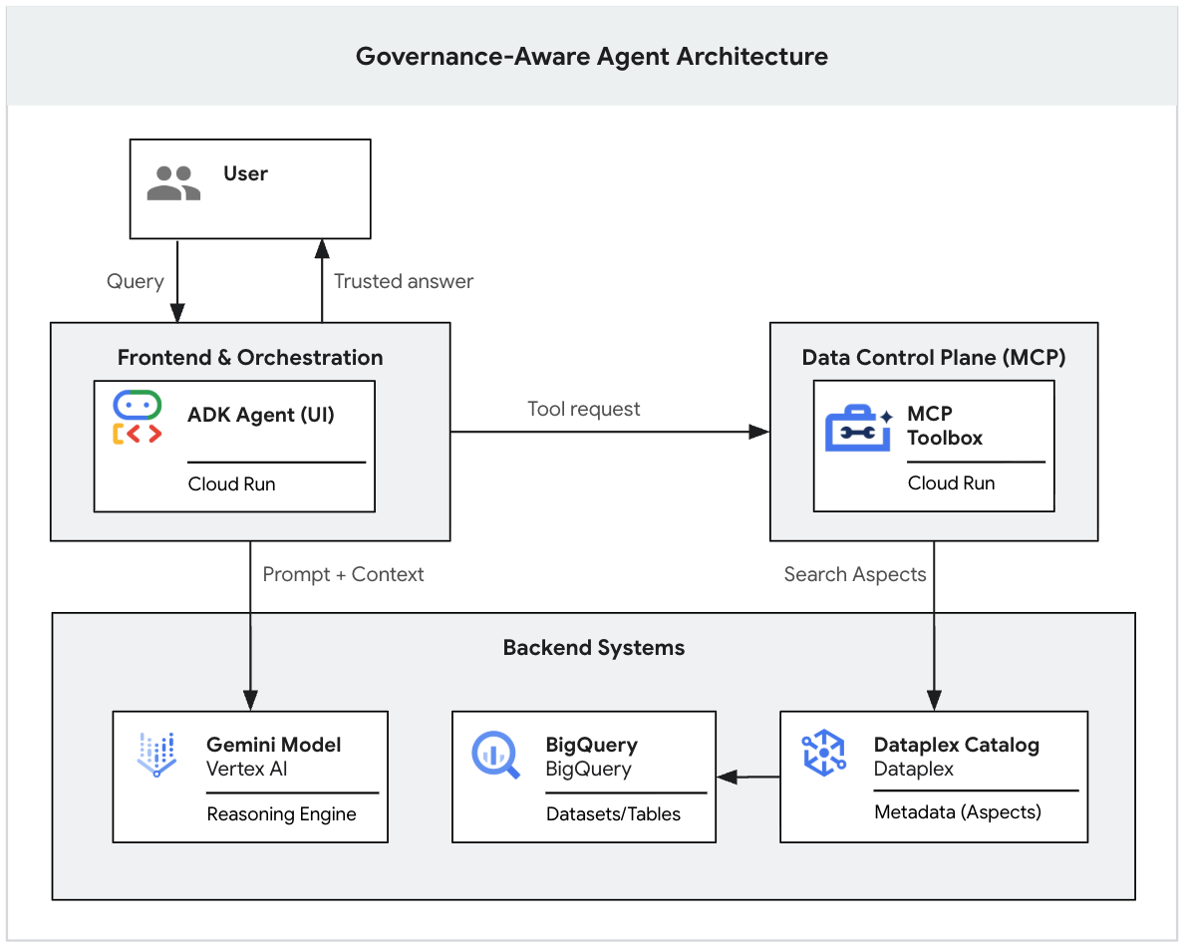Image resolution: width=1187 pixels, height=948 pixels.
Task: Click the User people icon
Action: (x=173, y=183)
